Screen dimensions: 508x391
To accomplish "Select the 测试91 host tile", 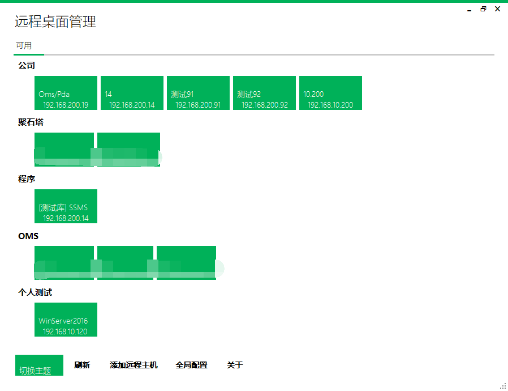I will click(197, 93).
